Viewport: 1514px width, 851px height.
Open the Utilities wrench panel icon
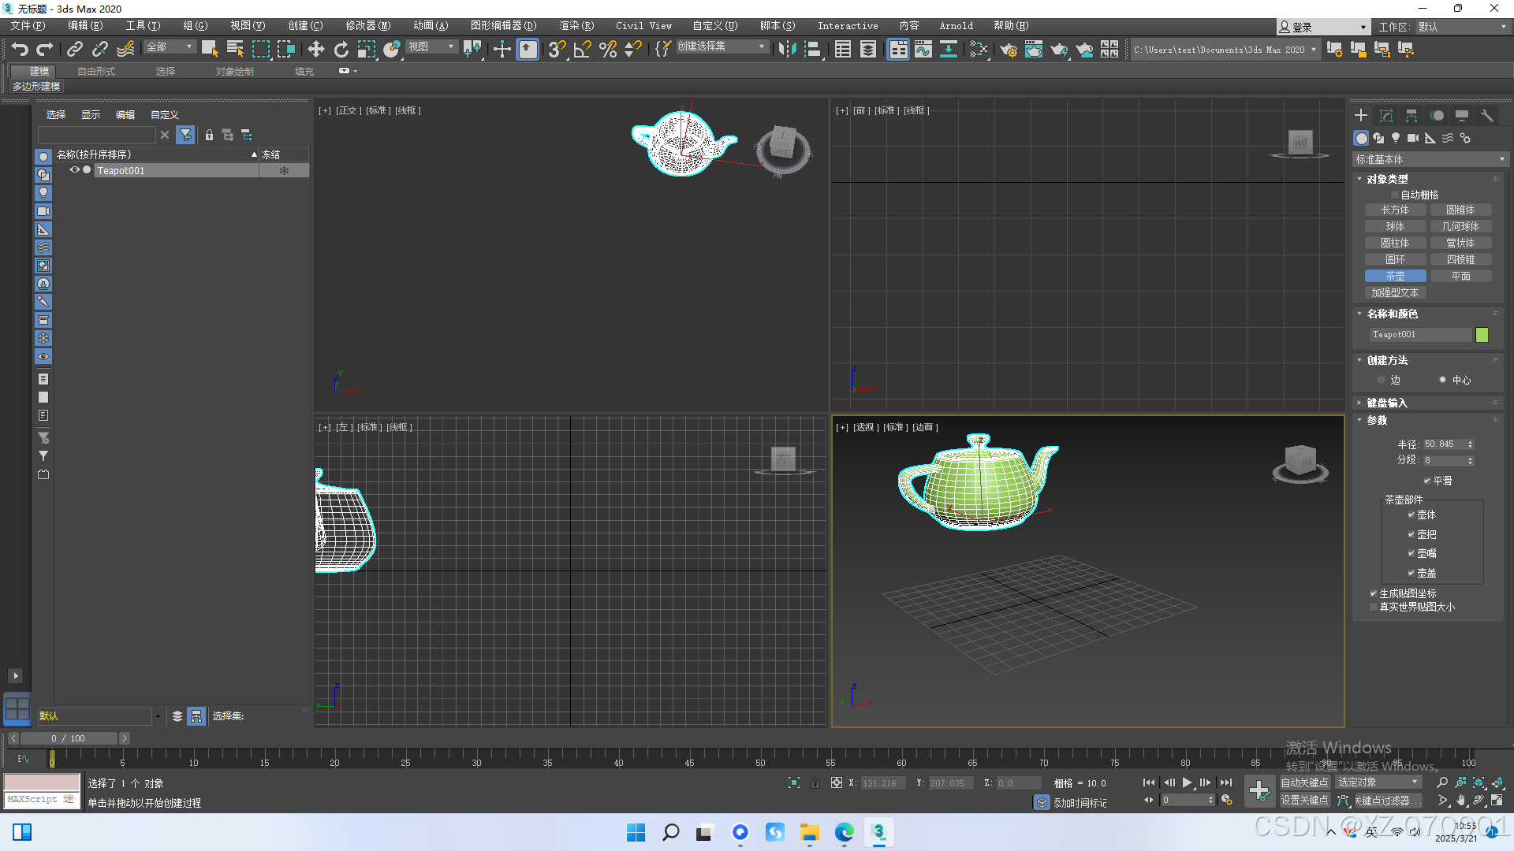click(x=1487, y=116)
